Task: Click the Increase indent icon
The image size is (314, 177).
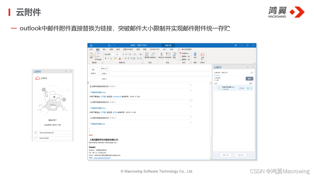Action: [141, 58]
